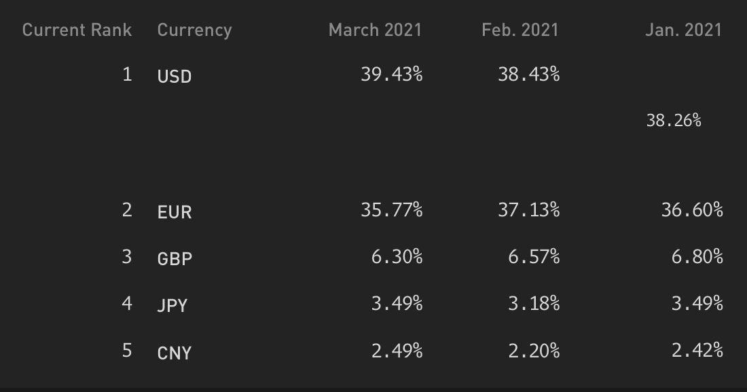Select the Feb. 2021 column header
Screen dimensions: 747x392
(520, 30)
